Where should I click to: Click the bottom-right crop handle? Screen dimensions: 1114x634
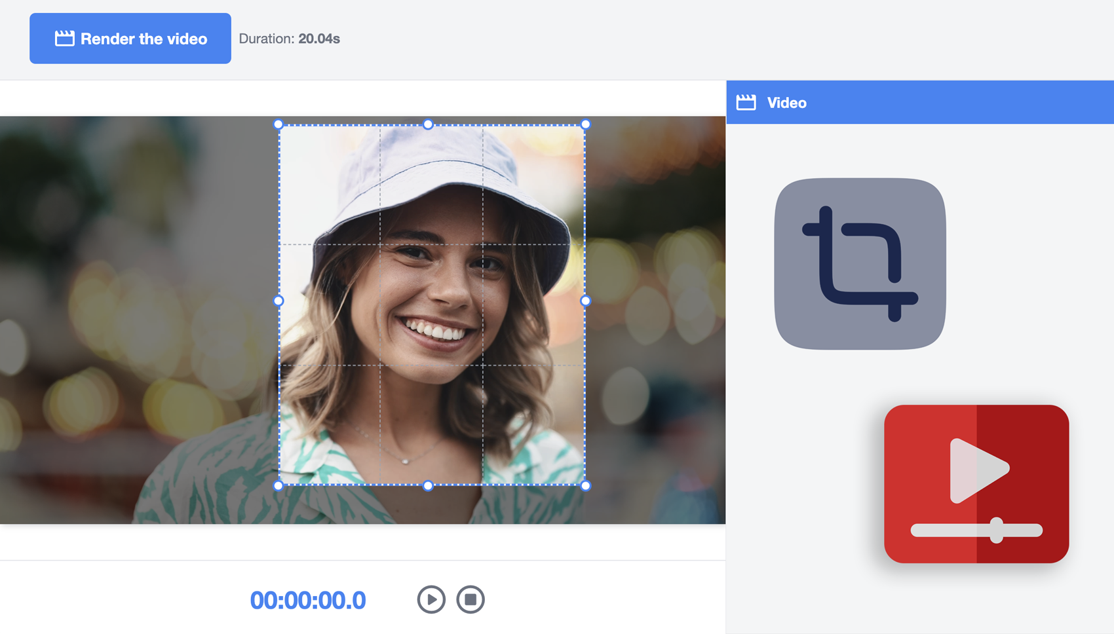pos(586,486)
